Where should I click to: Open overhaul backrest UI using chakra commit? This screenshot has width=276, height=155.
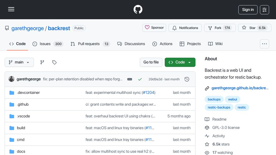[x=120, y=116]
